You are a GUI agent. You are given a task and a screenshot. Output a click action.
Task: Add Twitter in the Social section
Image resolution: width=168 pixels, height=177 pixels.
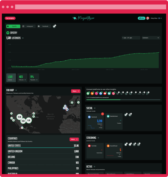[126, 115]
